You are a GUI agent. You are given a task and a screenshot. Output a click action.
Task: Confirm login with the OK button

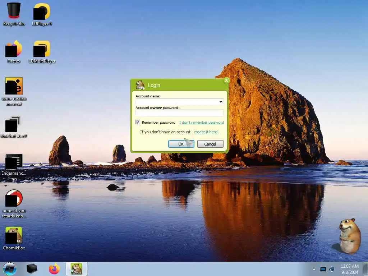click(x=181, y=144)
